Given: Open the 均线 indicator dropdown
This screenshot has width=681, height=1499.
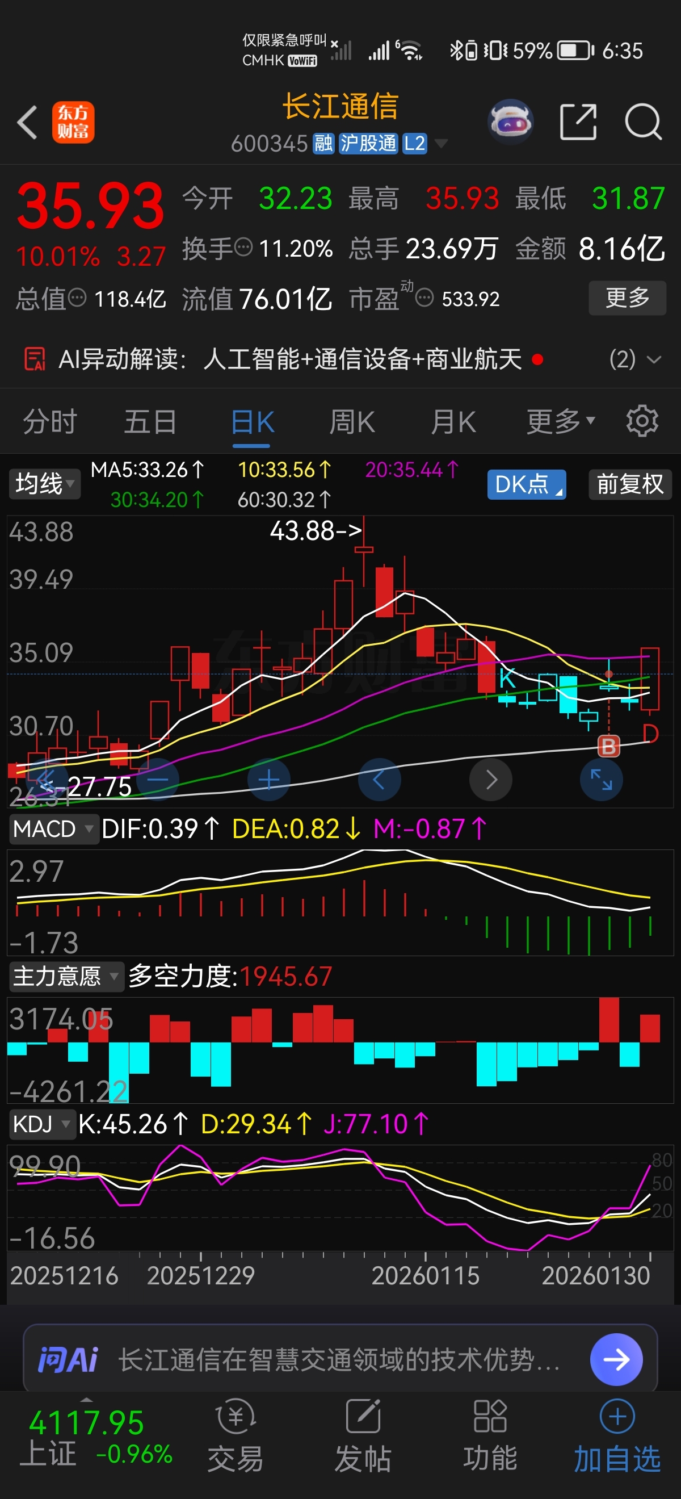Looking at the screenshot, I should [45, 484].
